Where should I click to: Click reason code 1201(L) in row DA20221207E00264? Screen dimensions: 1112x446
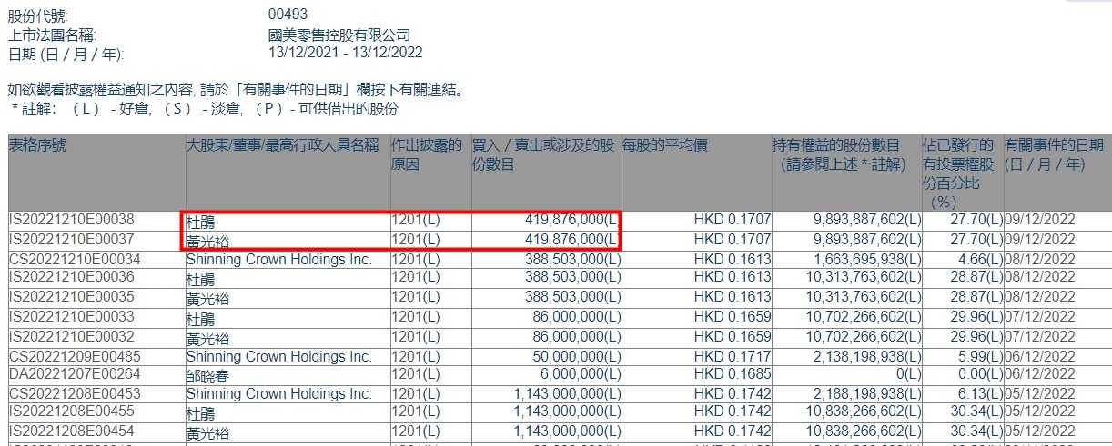click(416, 374)
